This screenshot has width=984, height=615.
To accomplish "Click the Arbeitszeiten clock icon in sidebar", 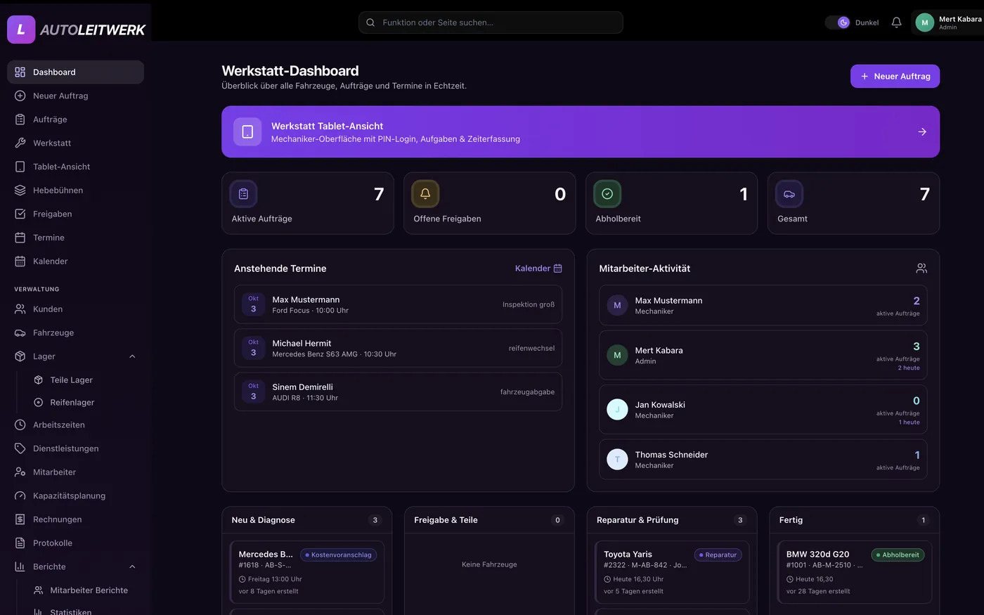I will click(20, 425).
